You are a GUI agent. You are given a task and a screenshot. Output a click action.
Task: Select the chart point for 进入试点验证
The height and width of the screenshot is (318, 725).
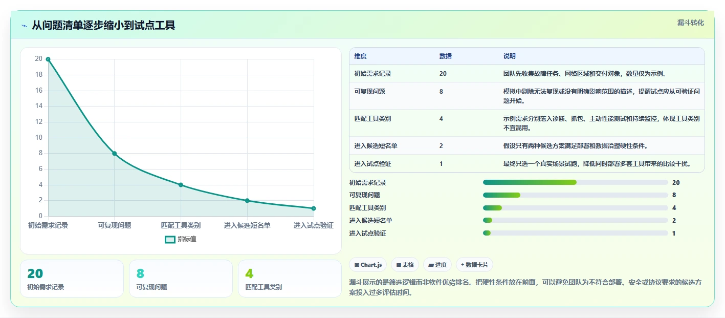click(314, 208)
